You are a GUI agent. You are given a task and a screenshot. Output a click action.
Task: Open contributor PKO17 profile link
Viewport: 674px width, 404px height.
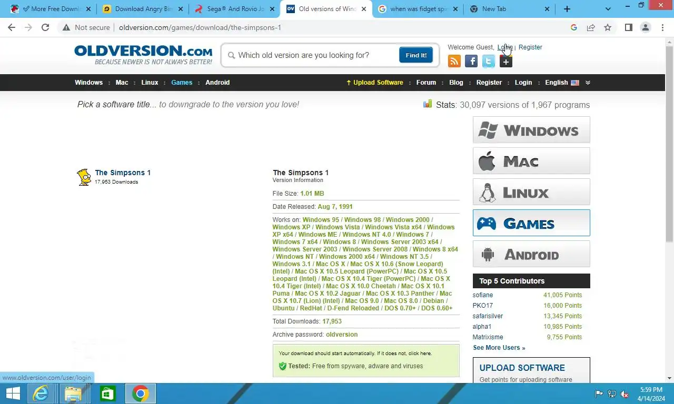(x=483, y=306)
